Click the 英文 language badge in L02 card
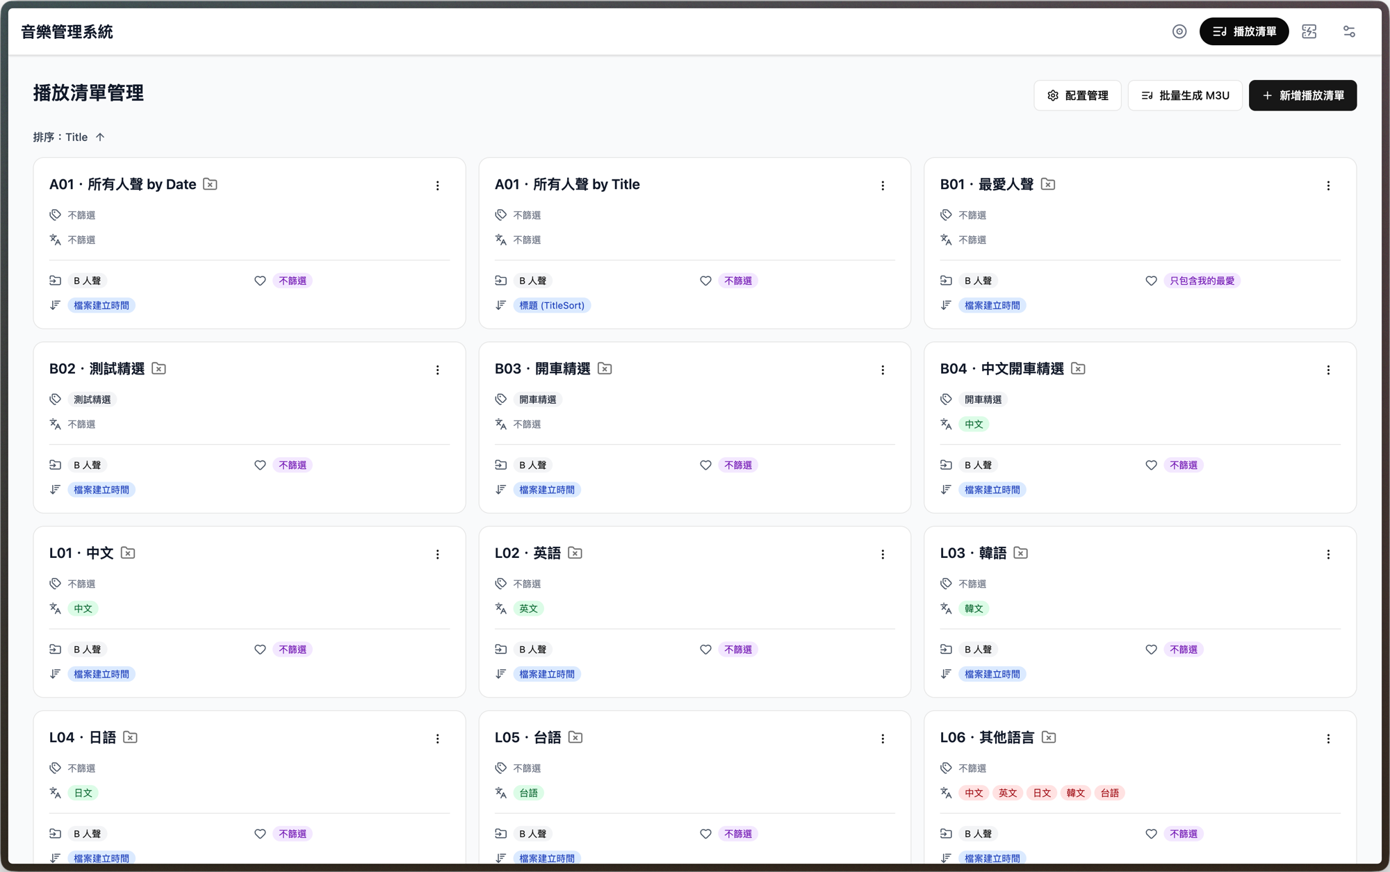 click(528, 609)
